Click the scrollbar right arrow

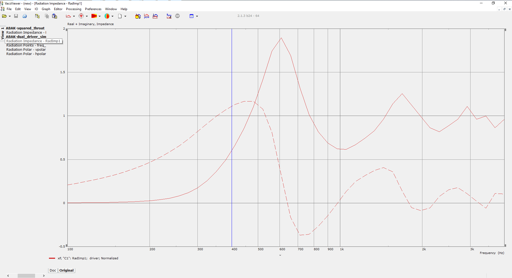point(44,276)
